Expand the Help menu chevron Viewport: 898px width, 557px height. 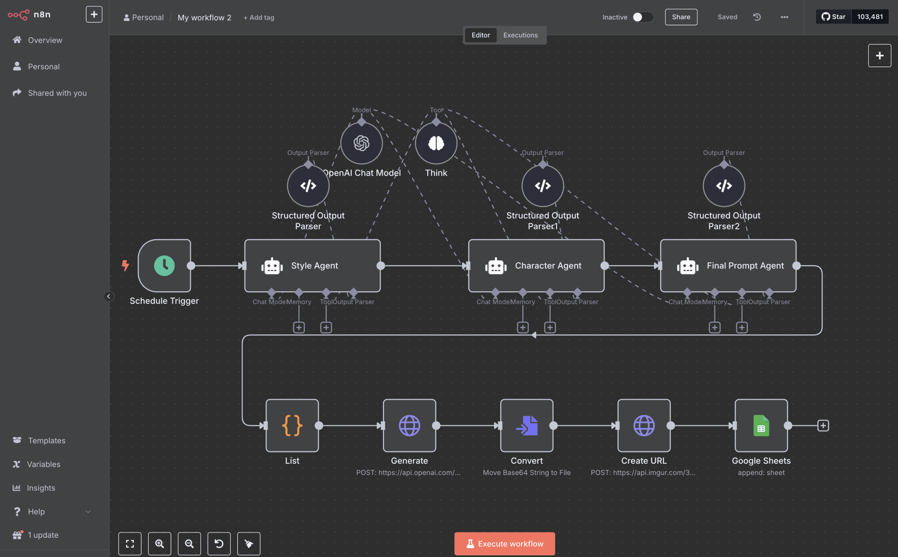click(x=88, y=511)
